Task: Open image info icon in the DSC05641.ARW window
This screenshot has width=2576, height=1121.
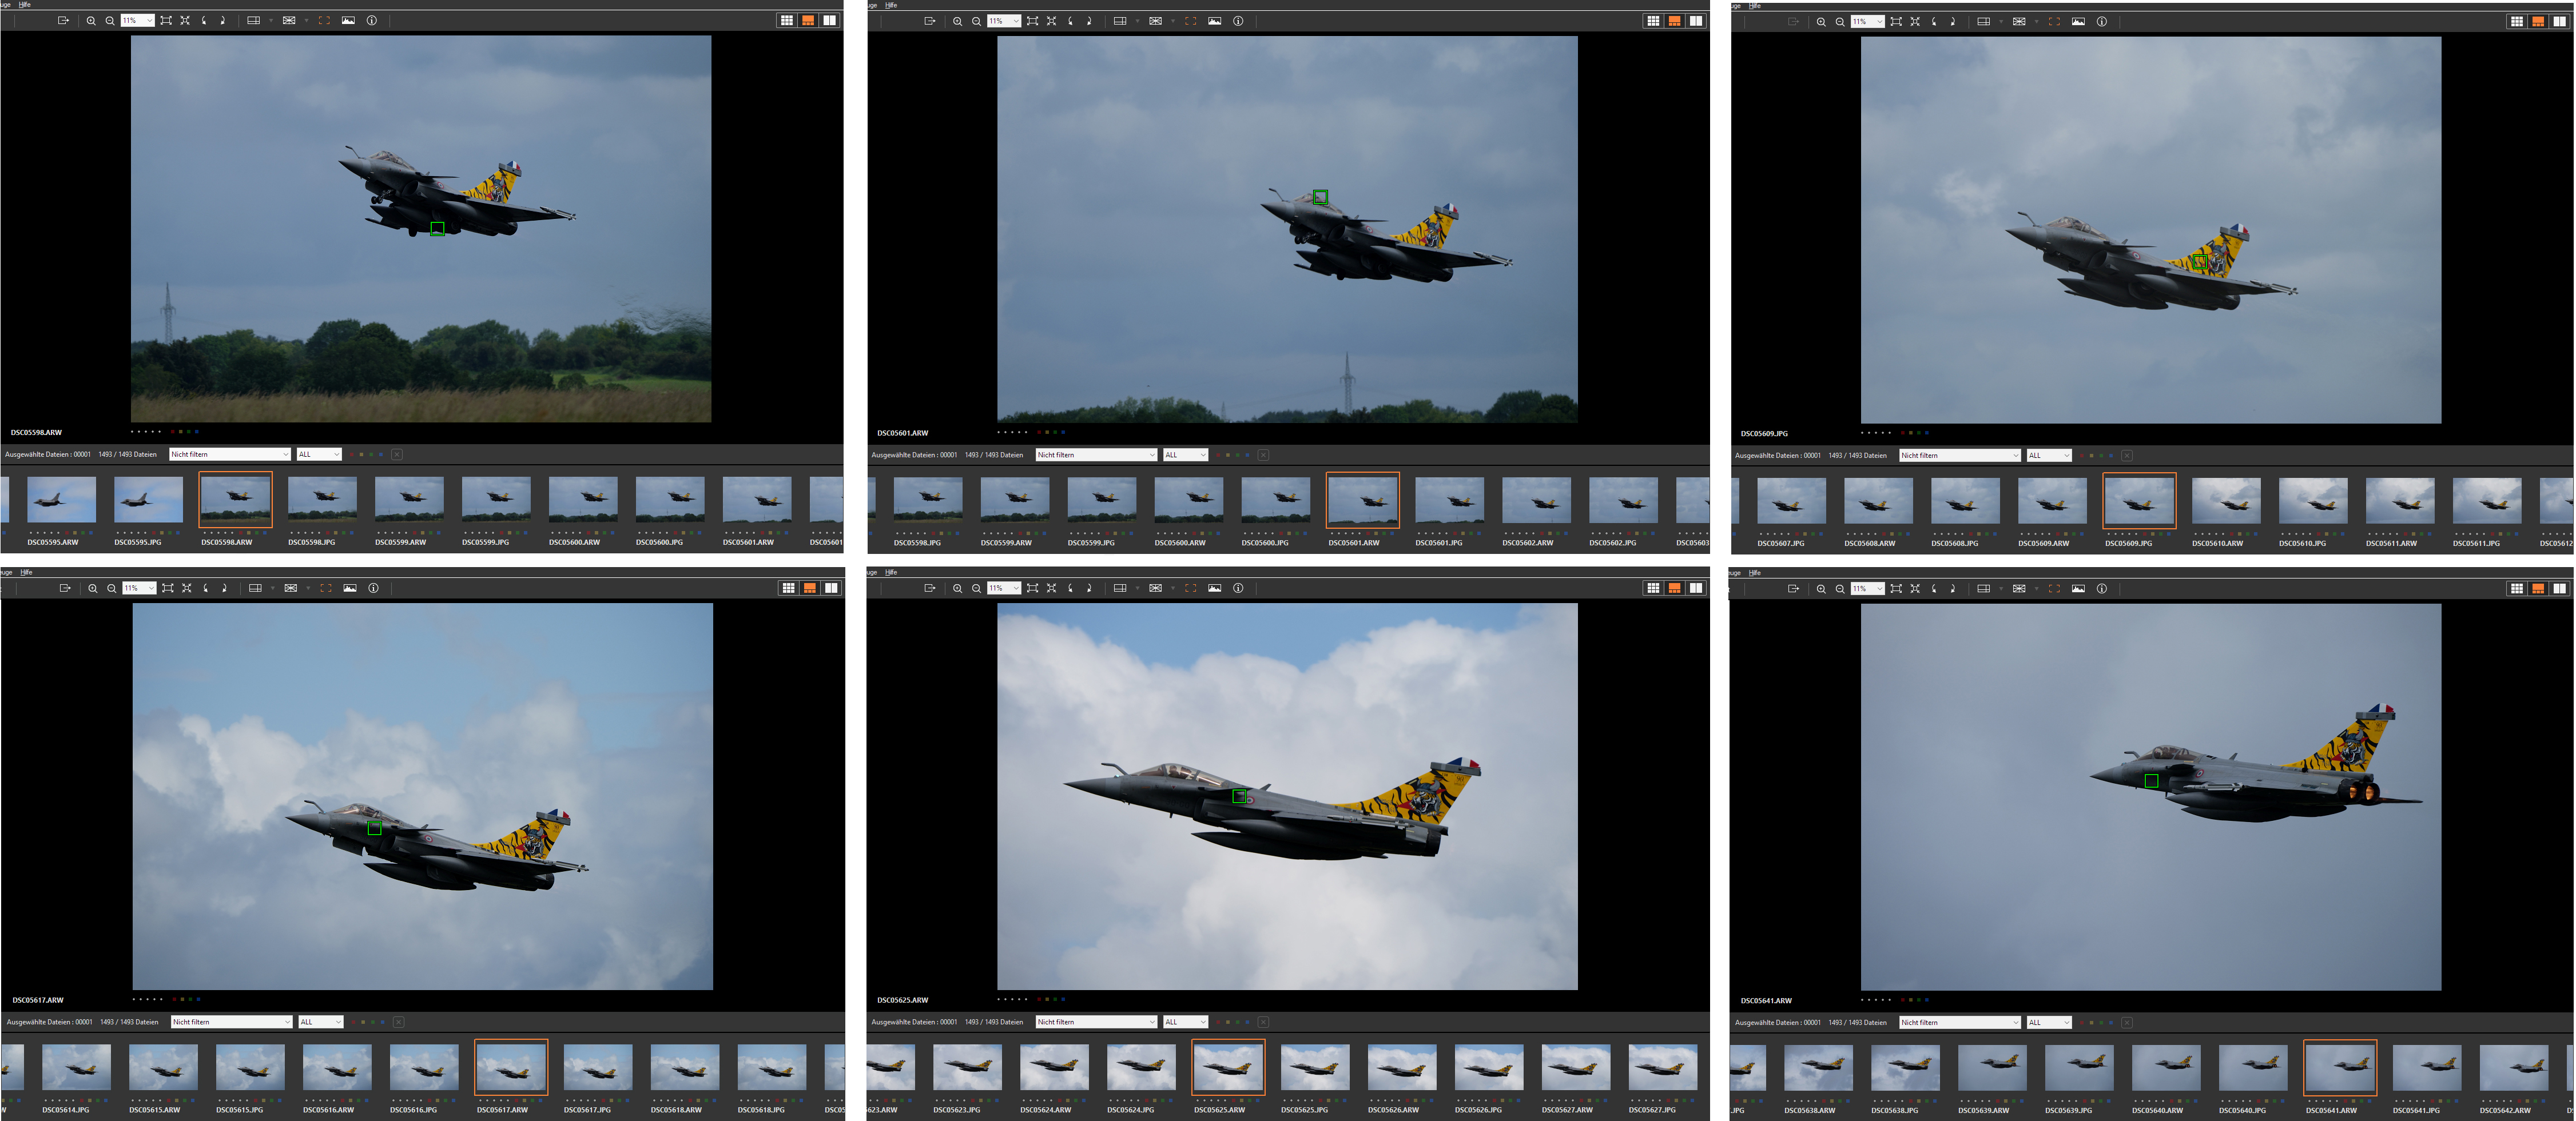Action: click(2101, 588)
